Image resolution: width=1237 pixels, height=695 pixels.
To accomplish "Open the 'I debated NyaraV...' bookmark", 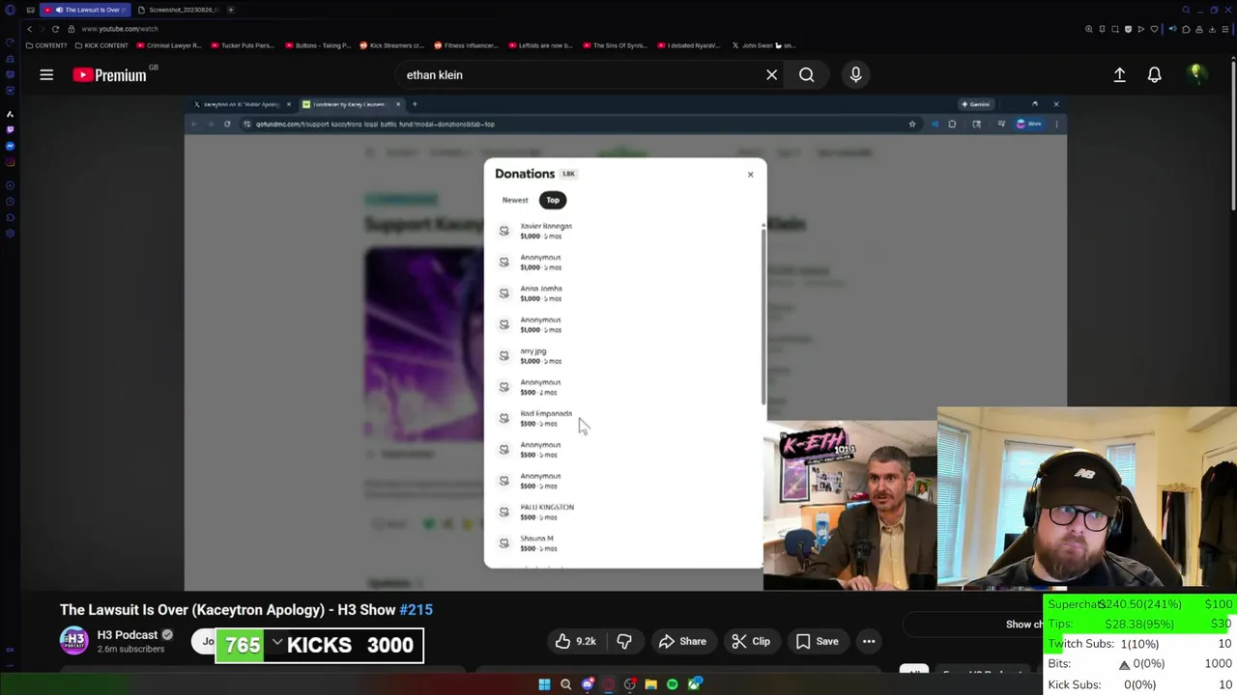I will [688, 45].
